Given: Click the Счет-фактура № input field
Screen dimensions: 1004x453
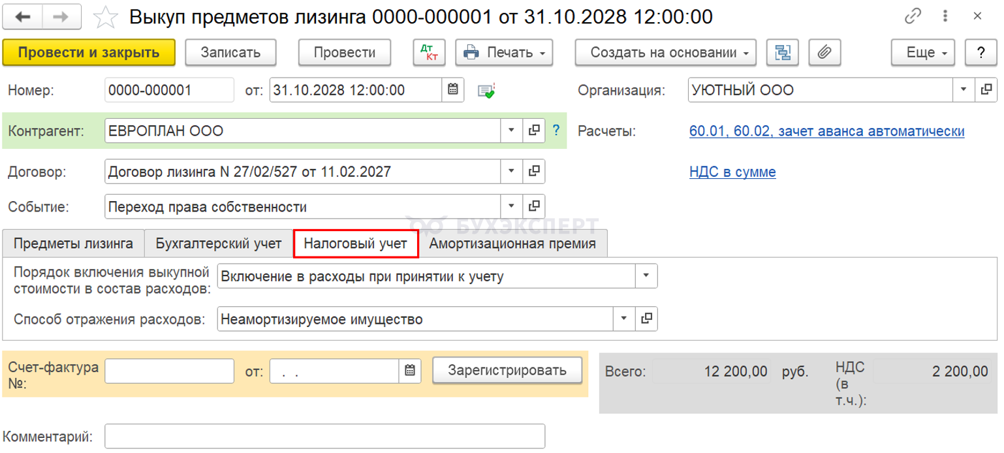Looking at the screenshot, I should tap(169, 370).
